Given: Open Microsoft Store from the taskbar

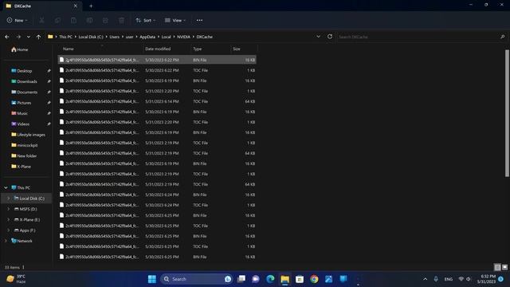Looking at the screenshot, I should tap(300, 279).
